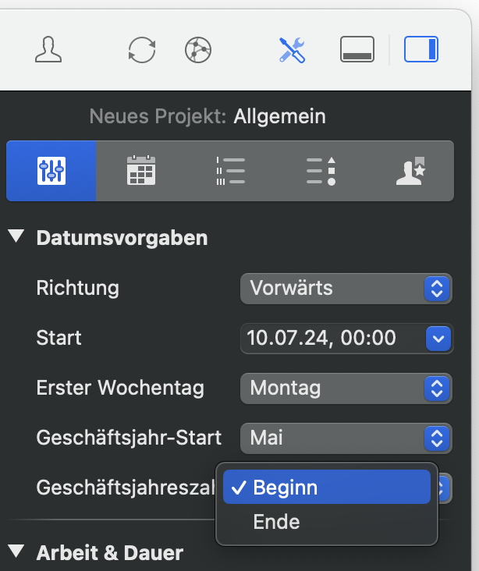Open the Erster Wochentag dropdown showing Montag
Image resolution: width=479 pixels, height=571 pixels.
coord(346,388)
